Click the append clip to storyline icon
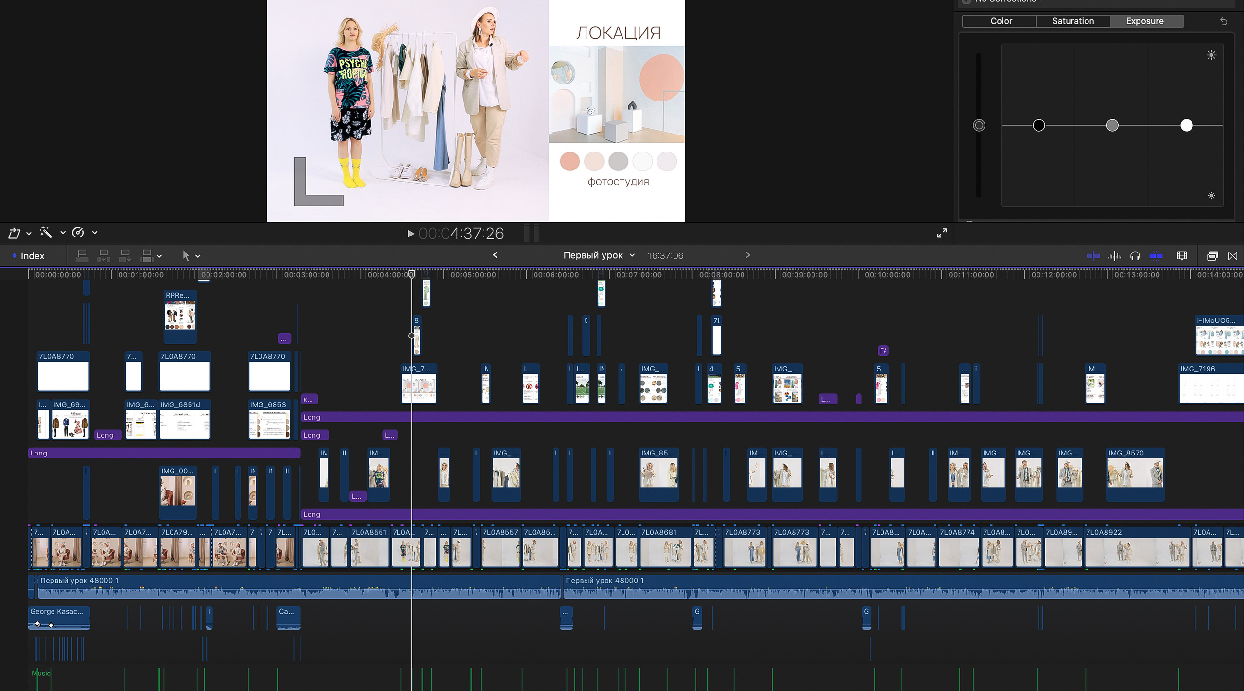 [x=125, y=255]
